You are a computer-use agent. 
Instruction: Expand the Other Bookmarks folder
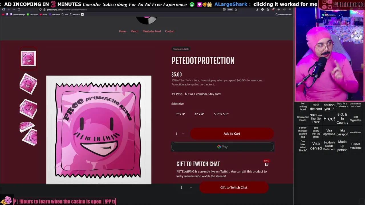[283, 15]
